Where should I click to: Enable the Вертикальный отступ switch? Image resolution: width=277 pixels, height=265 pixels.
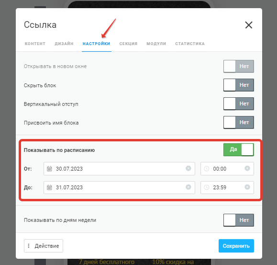click(x=239, y=104)
